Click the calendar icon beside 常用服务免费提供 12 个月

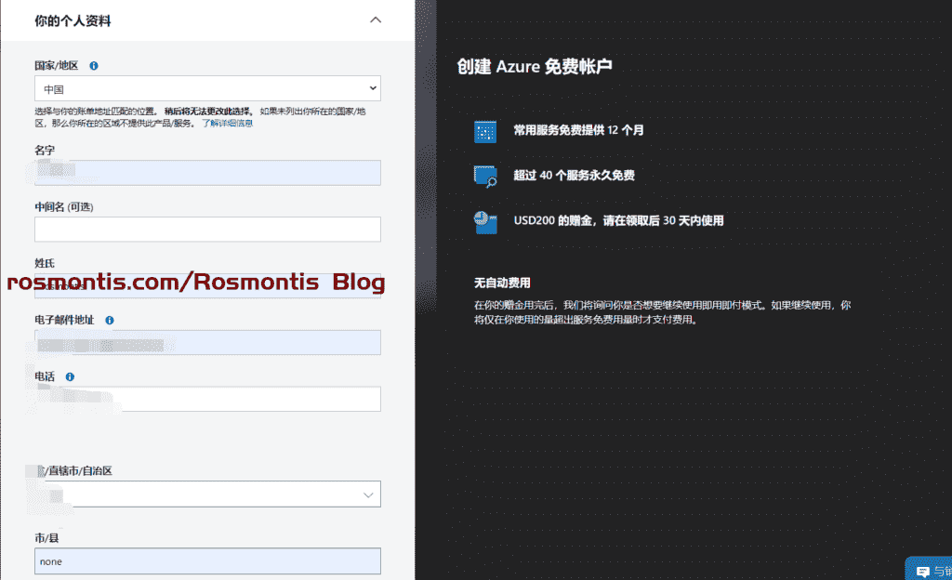pyautogui.click(x=485, y=131)
